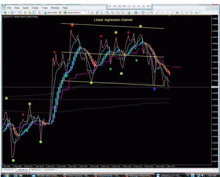
Task: Click the Zoom In magnifier
Action: [107, 13]
